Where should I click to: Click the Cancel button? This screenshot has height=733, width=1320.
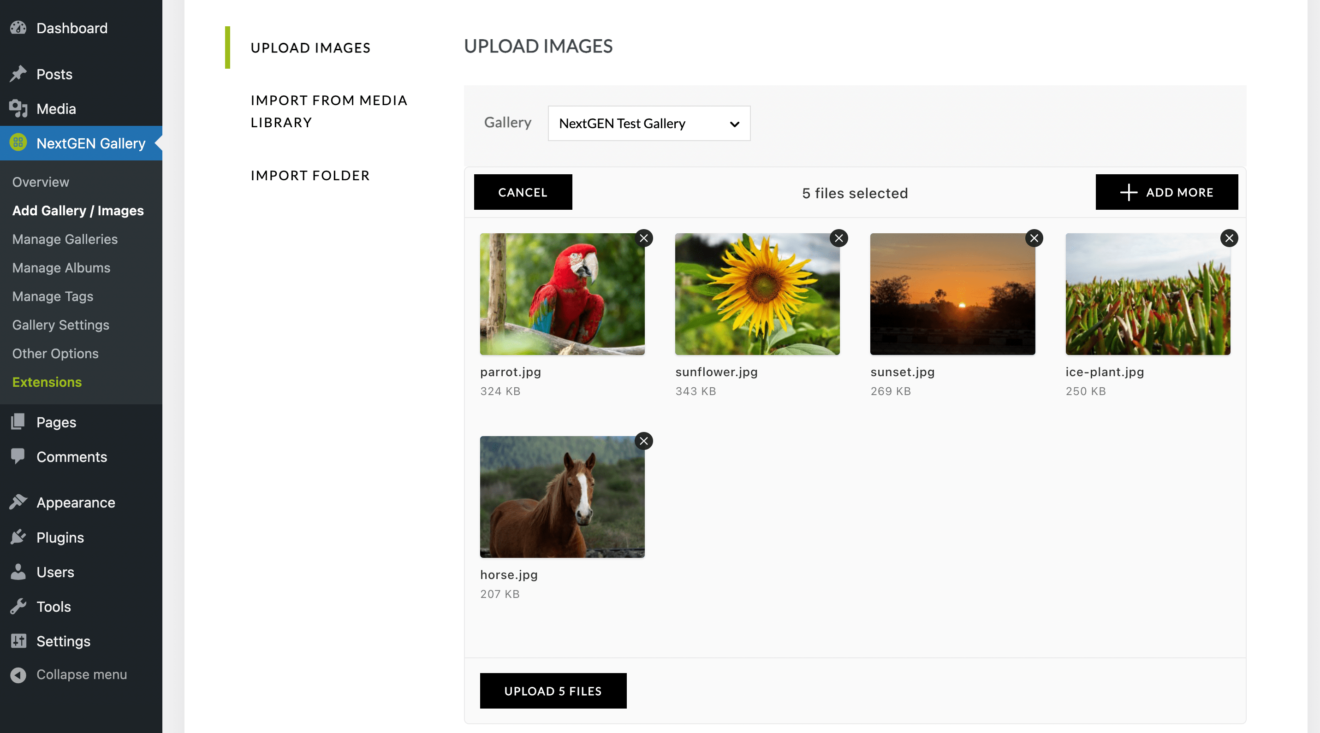click(x=523, y=192)
